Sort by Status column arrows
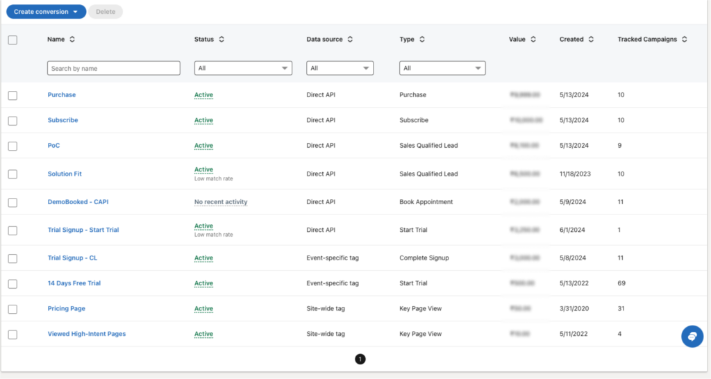Image resolution: width=711 pixels, height=379 pixels. pyautogui.click(x=221, y=40)
